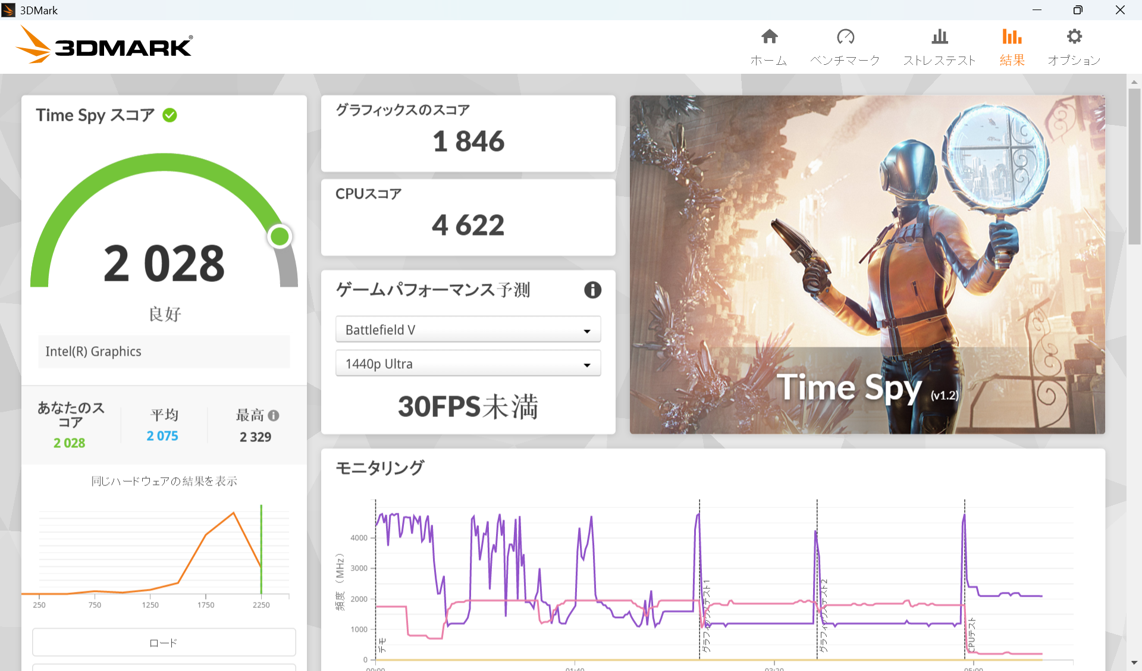The image size is (1142, 671).
Task: Click the info icon beside game performance
Action: [x=592, y=290]
